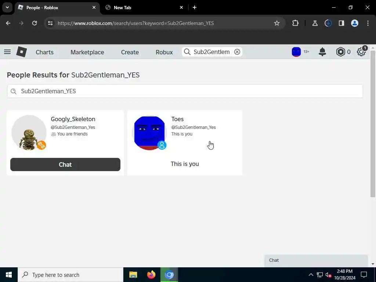This screenshot has width=376, height=282.
Task: Click the 13+ age label
Action: coord(307,52)
